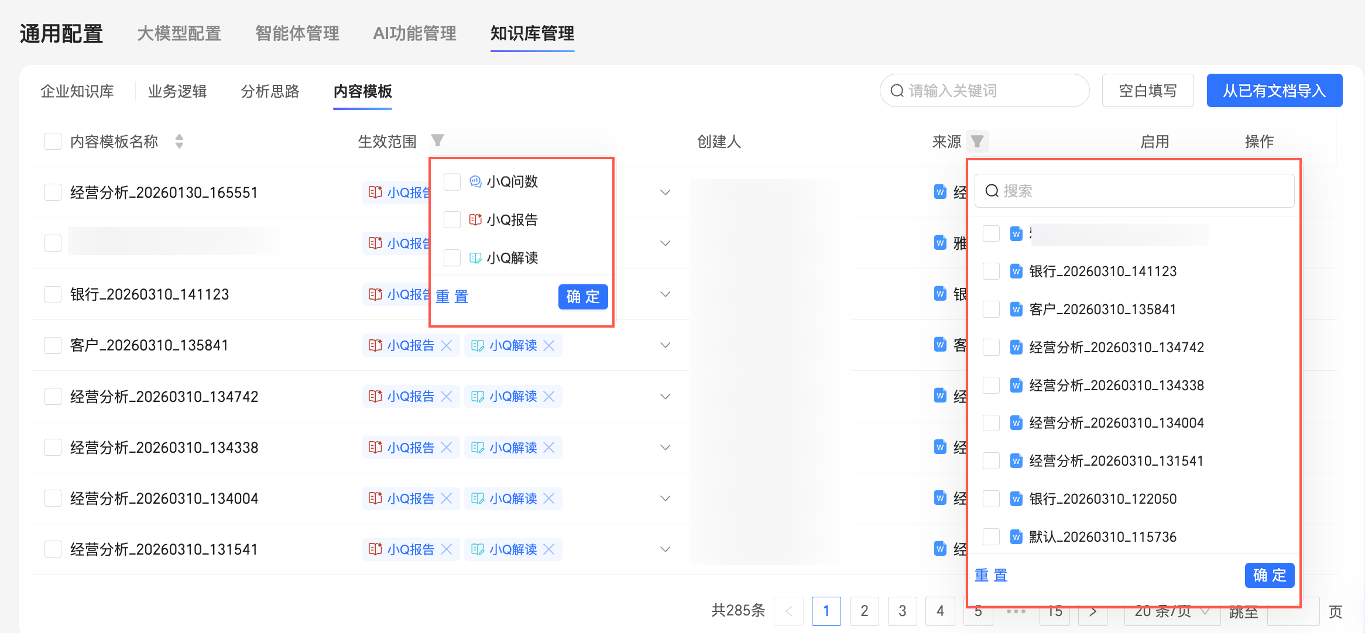
Task: Click sort arrows next to 内容模板名称
Action: pos(179,141)
